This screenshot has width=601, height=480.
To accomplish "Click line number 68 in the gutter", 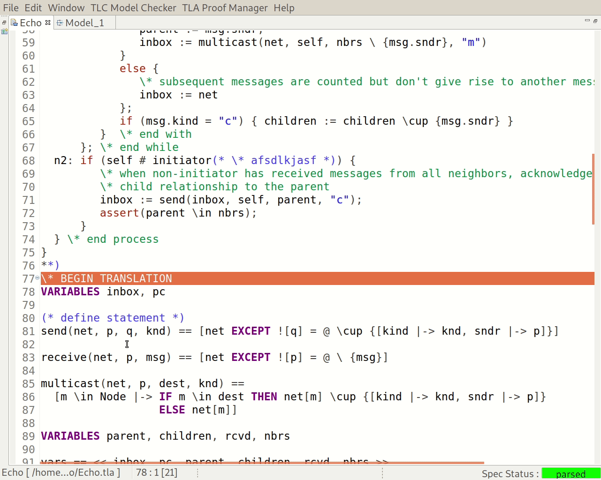I will [x=29, y=161].
